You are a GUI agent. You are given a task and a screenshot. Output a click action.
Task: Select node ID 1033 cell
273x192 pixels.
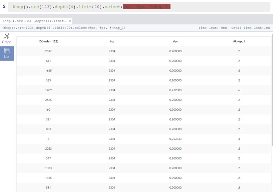pos(49,168)
